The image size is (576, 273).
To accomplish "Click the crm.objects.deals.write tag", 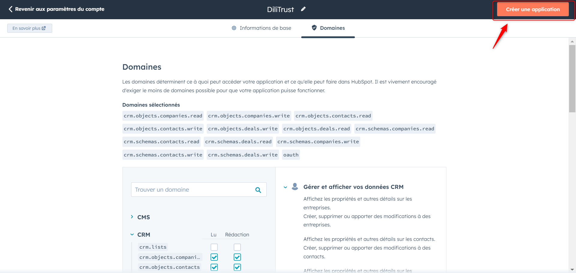I will coord(243,129).
